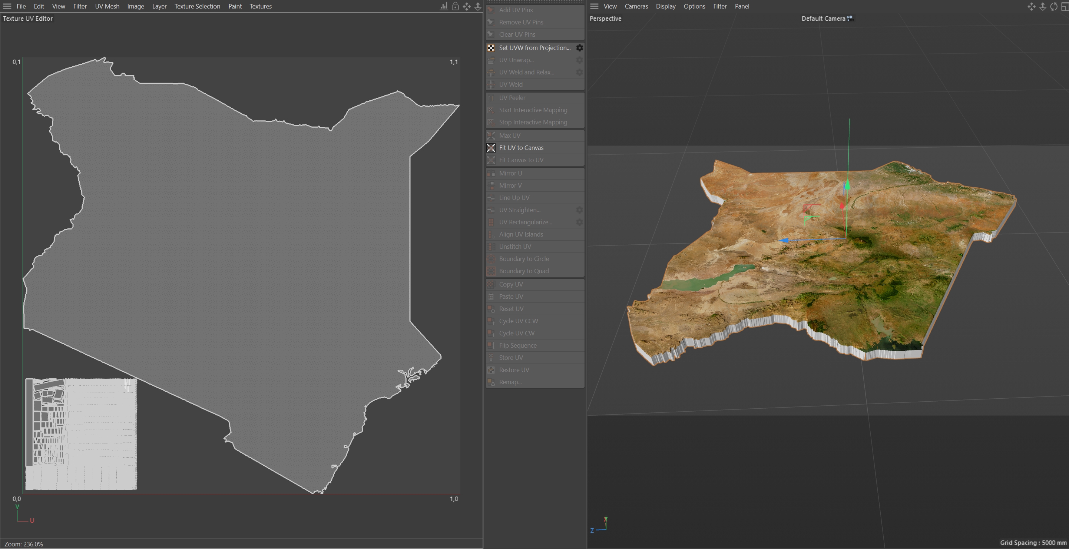Click the Set UVW from Projection checker icon
Screen dimensions: 1069x549
(x=491, y=48)
